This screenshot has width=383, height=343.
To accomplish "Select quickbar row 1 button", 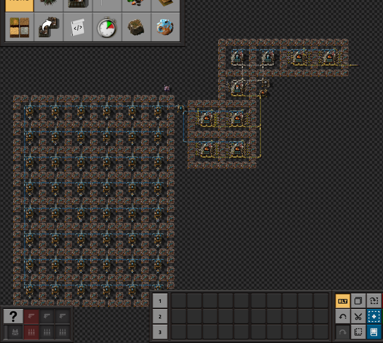I will 160,301.
